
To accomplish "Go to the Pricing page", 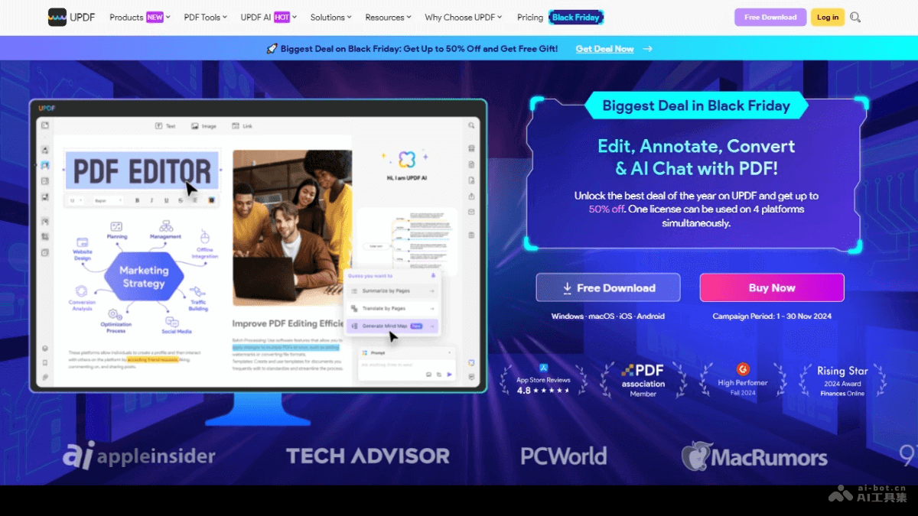I will coord(529,17).
